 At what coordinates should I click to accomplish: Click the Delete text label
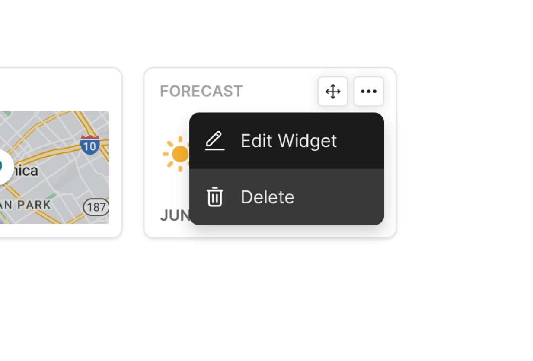(268, 197)
